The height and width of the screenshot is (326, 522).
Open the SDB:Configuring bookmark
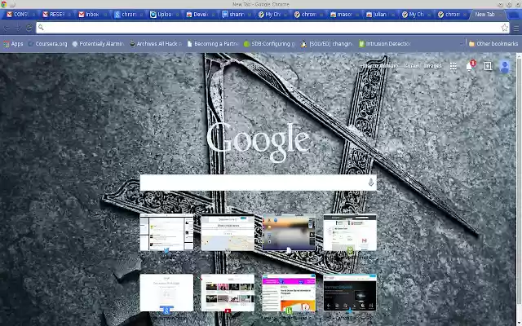269,43
